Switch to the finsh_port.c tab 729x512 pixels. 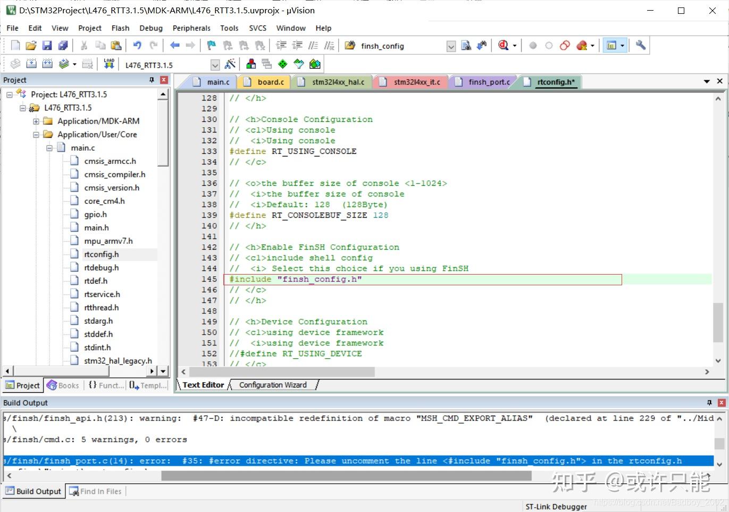pos(489,82)
